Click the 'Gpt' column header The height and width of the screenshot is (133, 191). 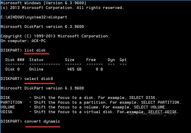coord(123,60)
